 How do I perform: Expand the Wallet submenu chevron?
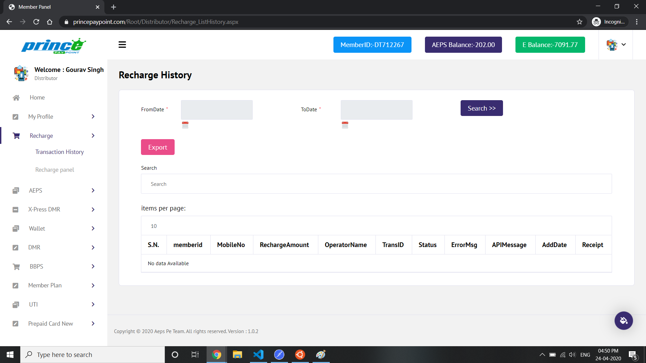coord(93,229)
